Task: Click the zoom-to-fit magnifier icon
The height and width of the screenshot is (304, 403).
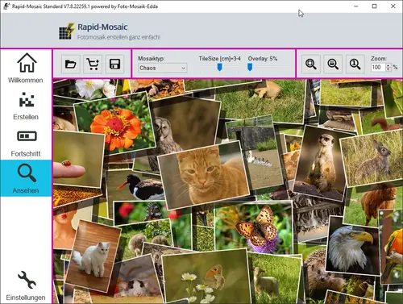Action: (311, 65)
